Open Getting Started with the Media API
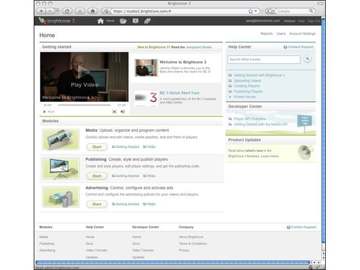360x270 pixels. [260, 124]
